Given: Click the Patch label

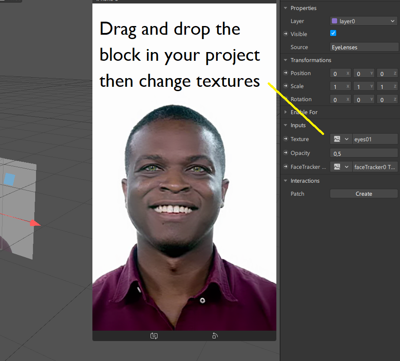Looking at the screenshot, I should [297, 194].
